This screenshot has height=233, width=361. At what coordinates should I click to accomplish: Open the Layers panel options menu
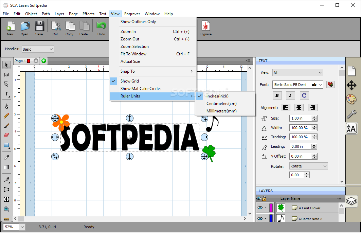[339, 198]
